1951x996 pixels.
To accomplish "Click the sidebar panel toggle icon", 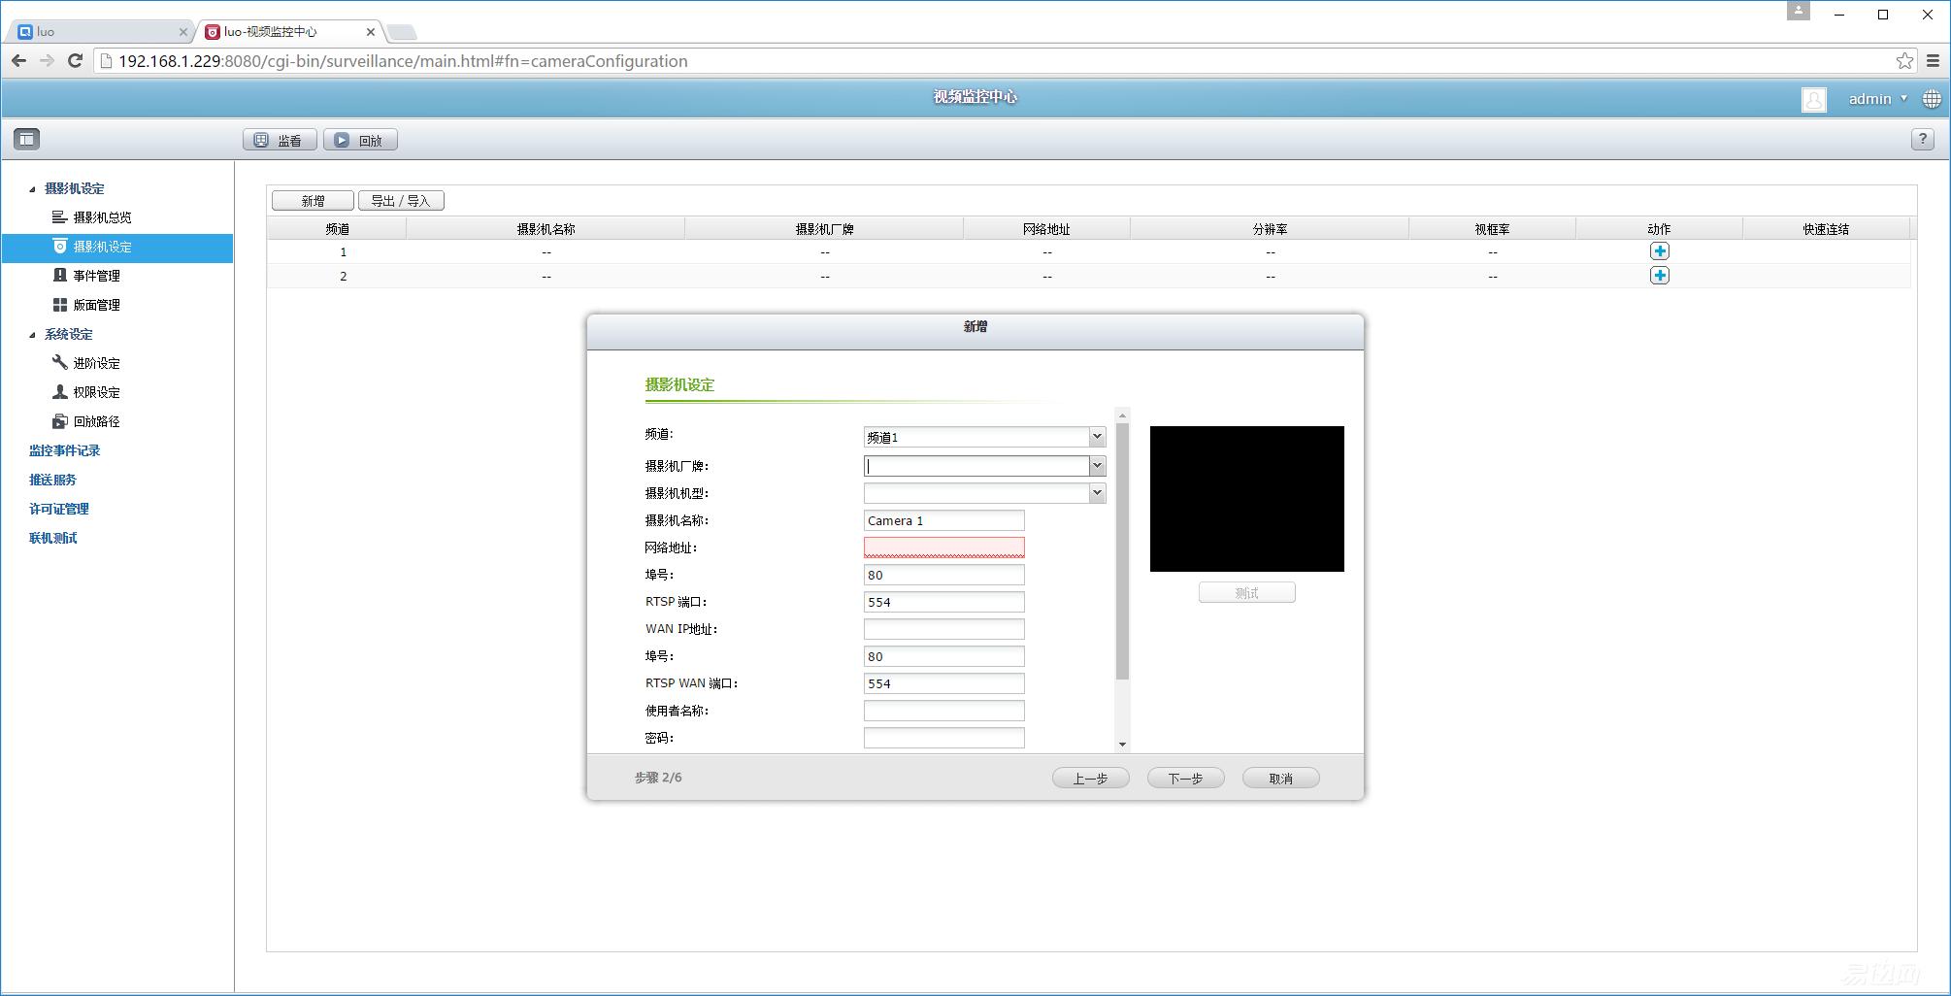I will point(26,139).
